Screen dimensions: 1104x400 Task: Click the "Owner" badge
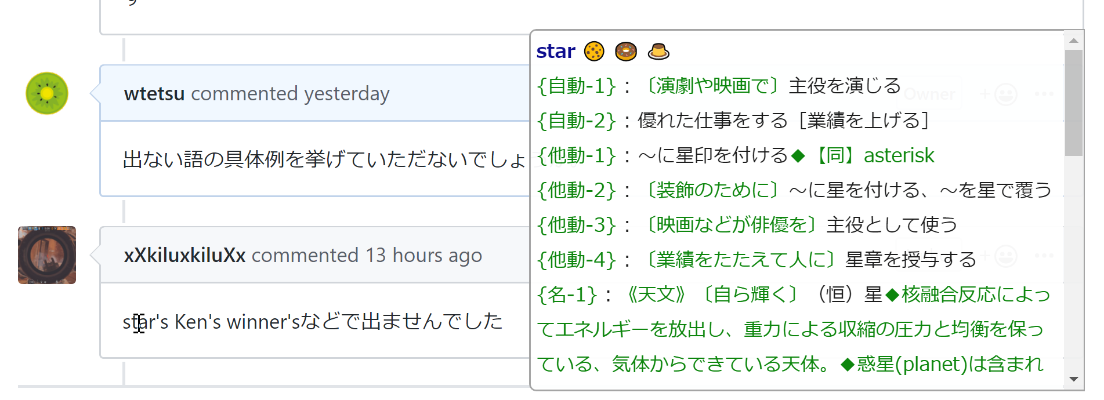coord(929,94)
